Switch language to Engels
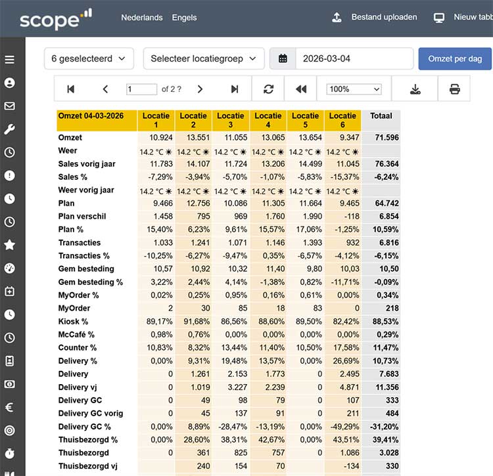The image size is (493, 476). tap(184, 18)
